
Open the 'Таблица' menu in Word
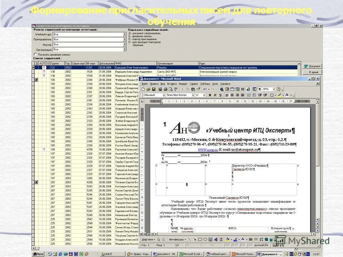(205, 84)
